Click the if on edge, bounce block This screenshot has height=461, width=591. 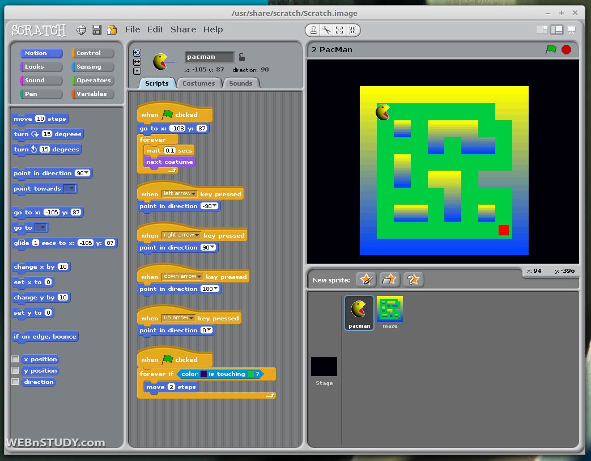pyautogui.click(x=45, y=336)
